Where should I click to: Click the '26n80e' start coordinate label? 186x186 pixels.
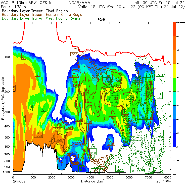pyautogui.click(x=19, y=181)
